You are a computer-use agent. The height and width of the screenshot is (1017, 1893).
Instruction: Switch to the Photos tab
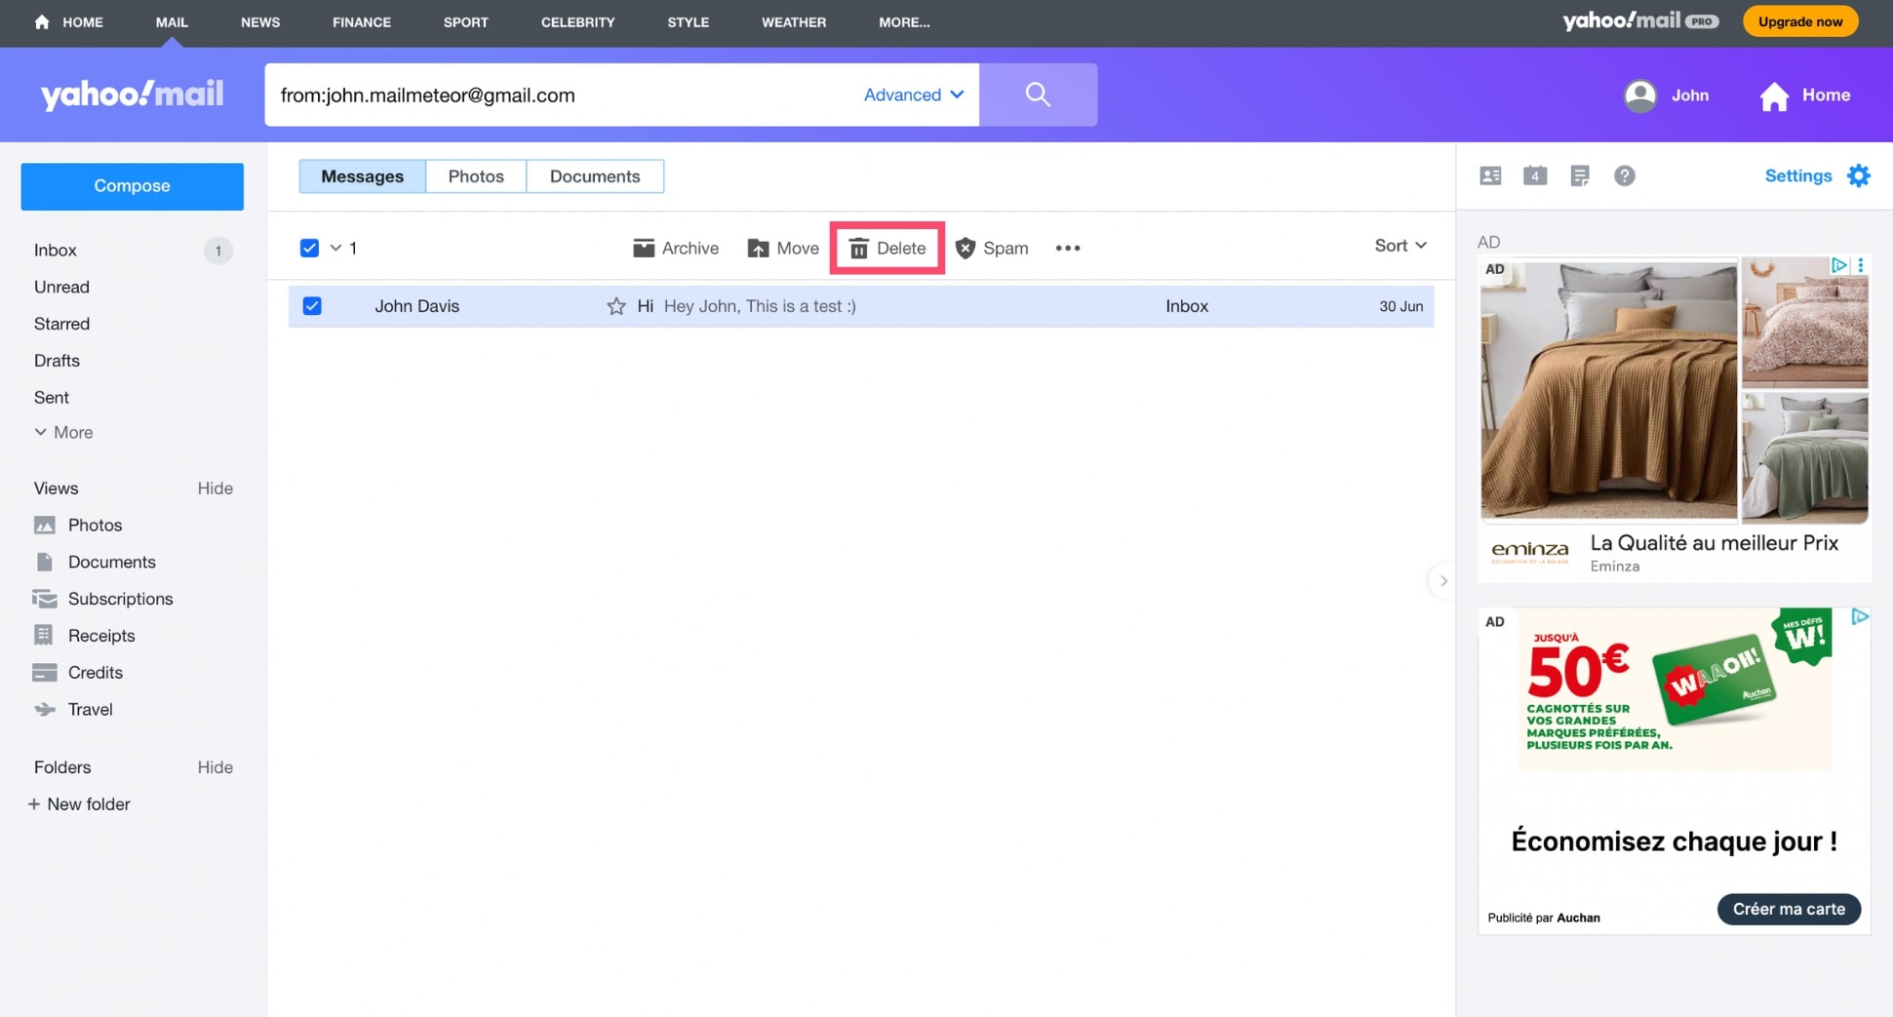475,176
